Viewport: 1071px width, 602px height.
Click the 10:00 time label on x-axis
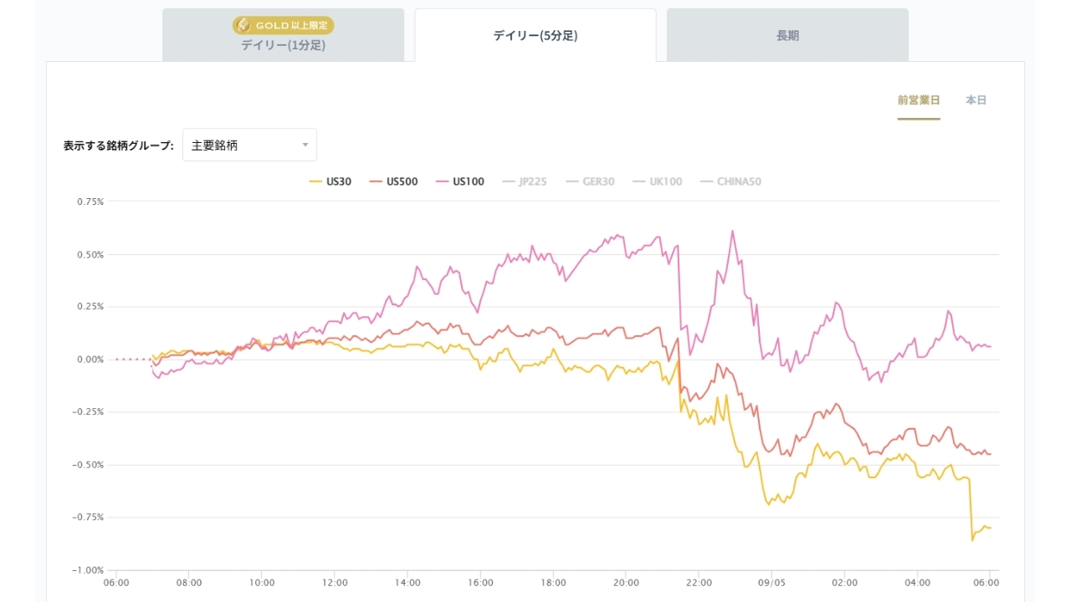pos(262,582)
